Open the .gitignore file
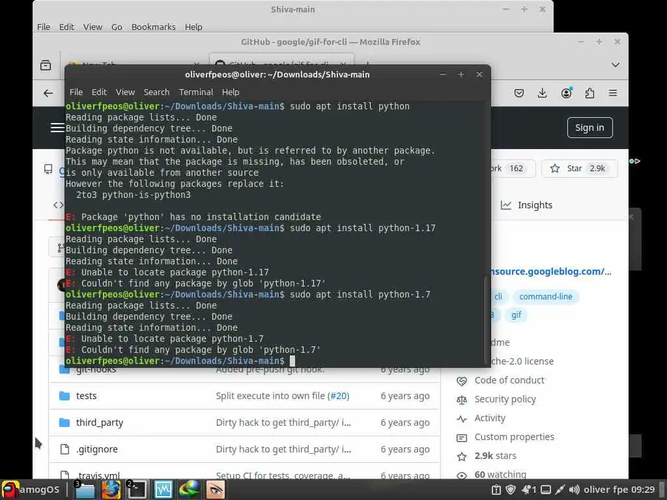Screen dimensions: 667x500 (97, 449)
